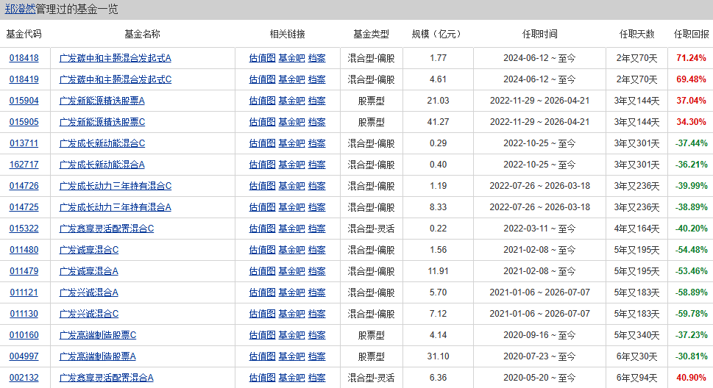Select the 任职时间 column header
This screenshot has width=713, height=388.
(540, 34)
